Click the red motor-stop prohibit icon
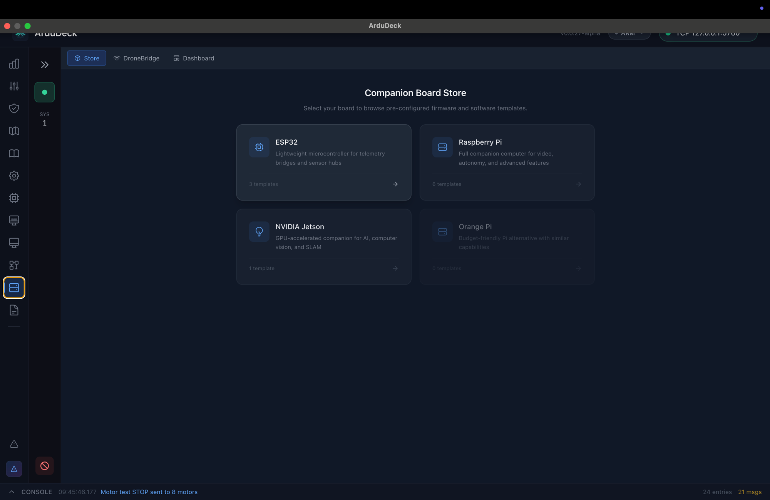 45,466
